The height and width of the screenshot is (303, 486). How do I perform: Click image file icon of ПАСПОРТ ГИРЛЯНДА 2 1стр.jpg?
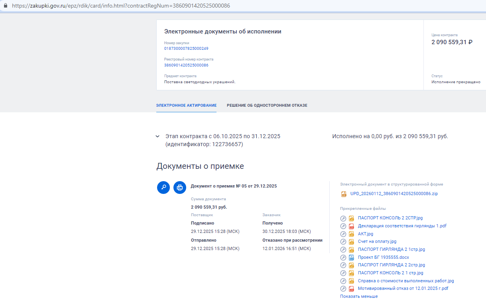tap(351, 249)
